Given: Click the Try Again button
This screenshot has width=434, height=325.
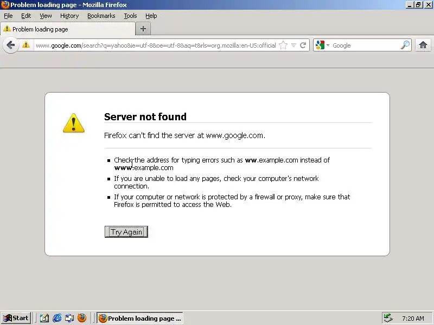Looking at the screenshot, I should coord(126,232).
